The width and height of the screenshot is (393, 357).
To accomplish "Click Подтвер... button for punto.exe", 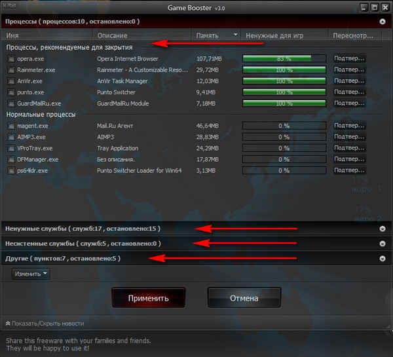I will [x=349, y=92].
